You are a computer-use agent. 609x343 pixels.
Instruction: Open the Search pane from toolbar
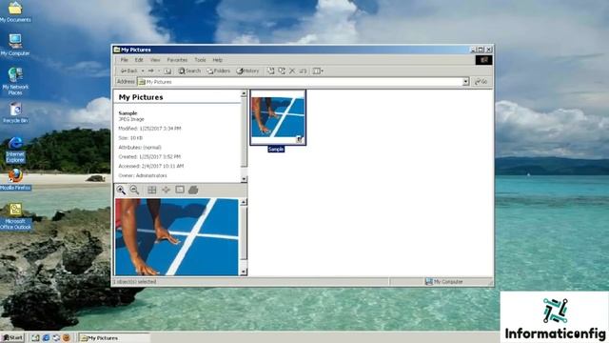point(189,71)
